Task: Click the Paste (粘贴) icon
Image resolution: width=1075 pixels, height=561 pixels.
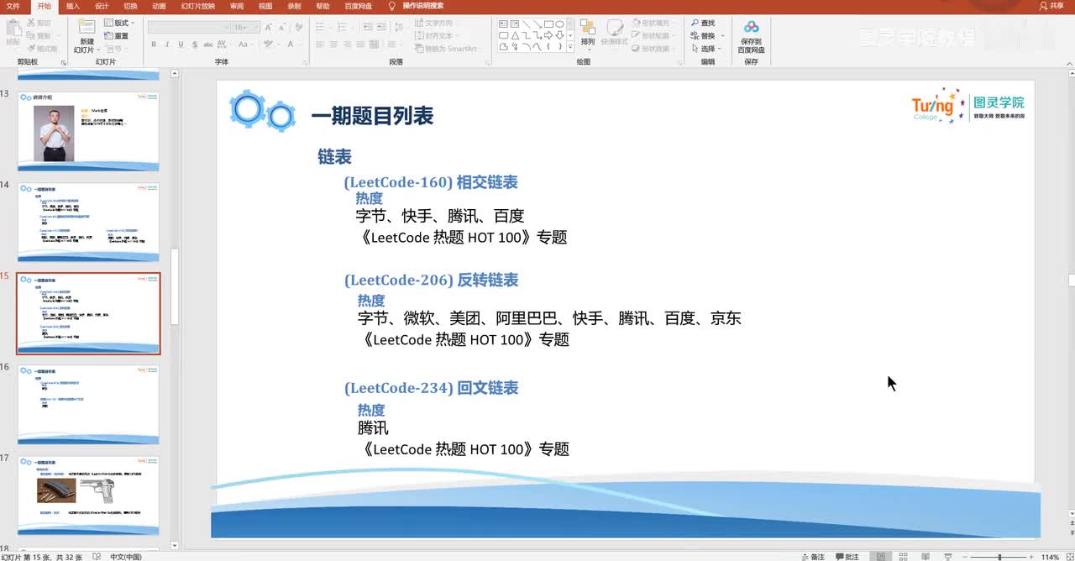Action: 13,29
